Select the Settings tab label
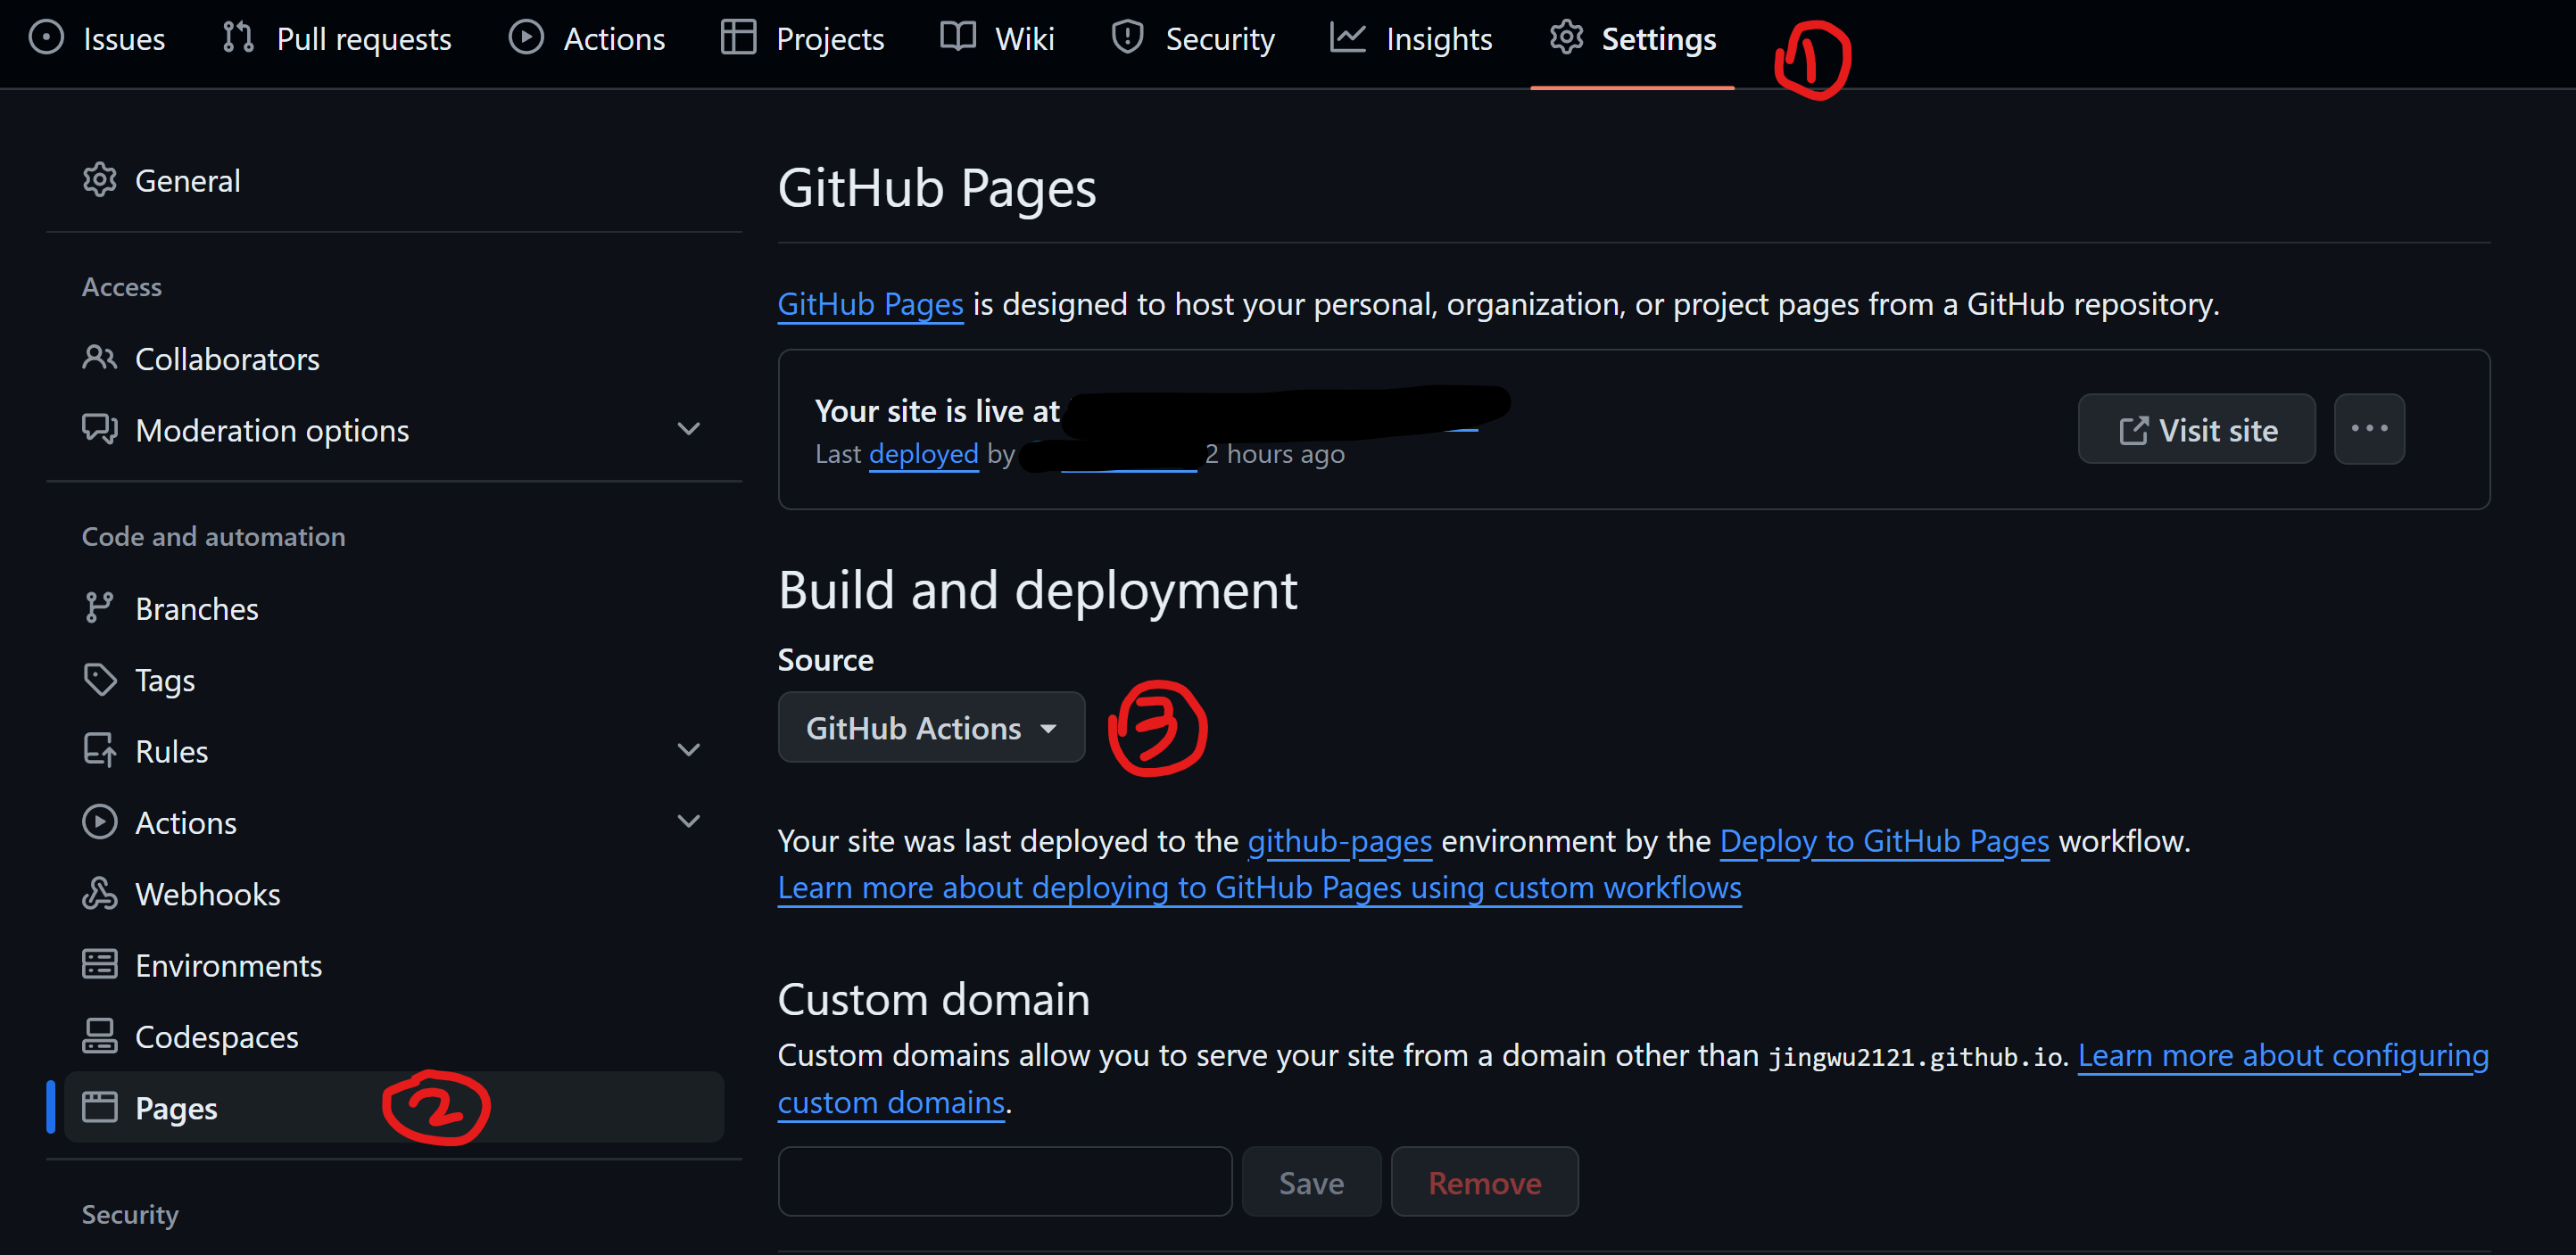This screenshot has width=2576, height=1255. tap(1658, 38)
